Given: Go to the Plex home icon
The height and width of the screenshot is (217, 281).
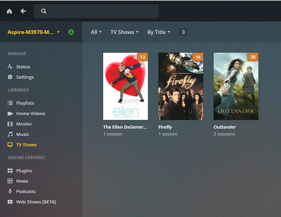Looking at the screenshot, I should (x=9, y=11).
